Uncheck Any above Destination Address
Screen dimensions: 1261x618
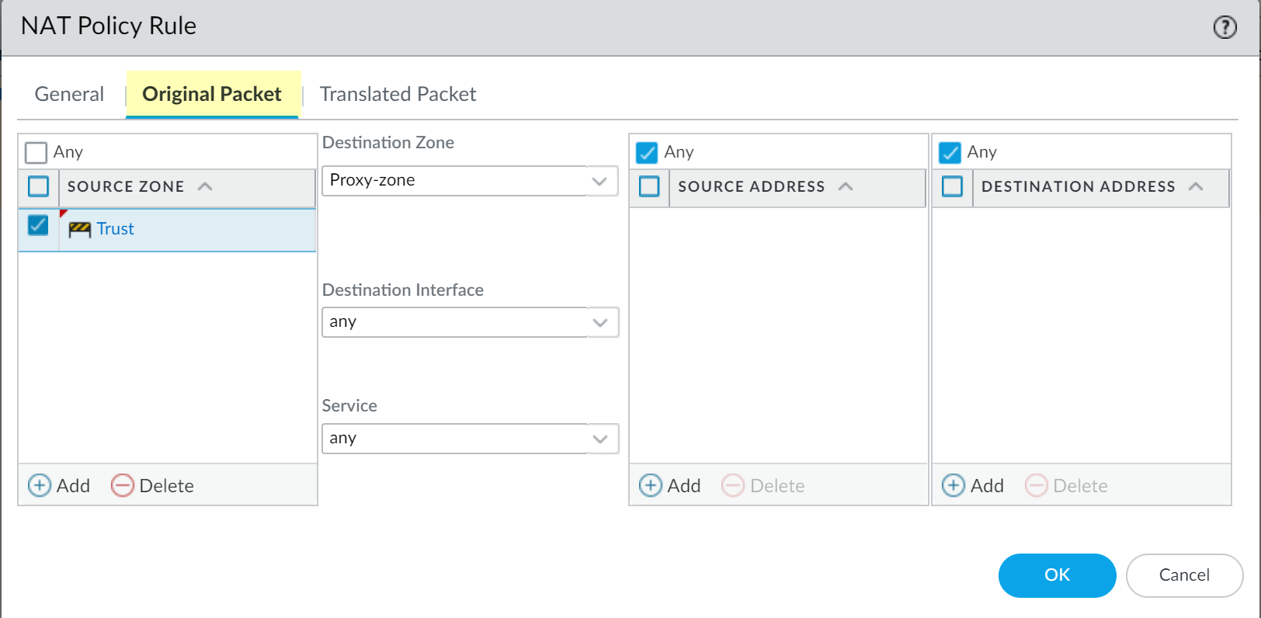click(950, 152)
